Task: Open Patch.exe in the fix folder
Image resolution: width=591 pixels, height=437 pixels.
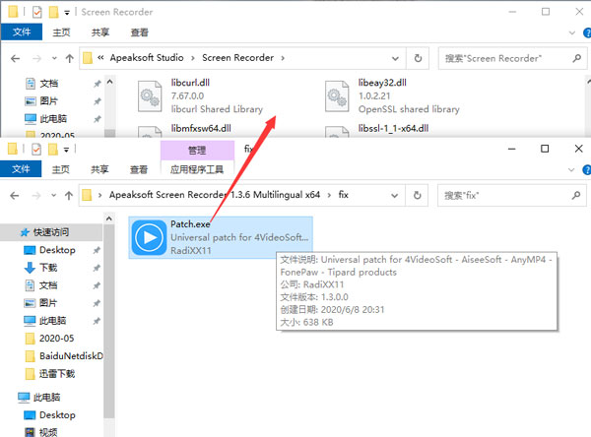Action: [149, 237]
